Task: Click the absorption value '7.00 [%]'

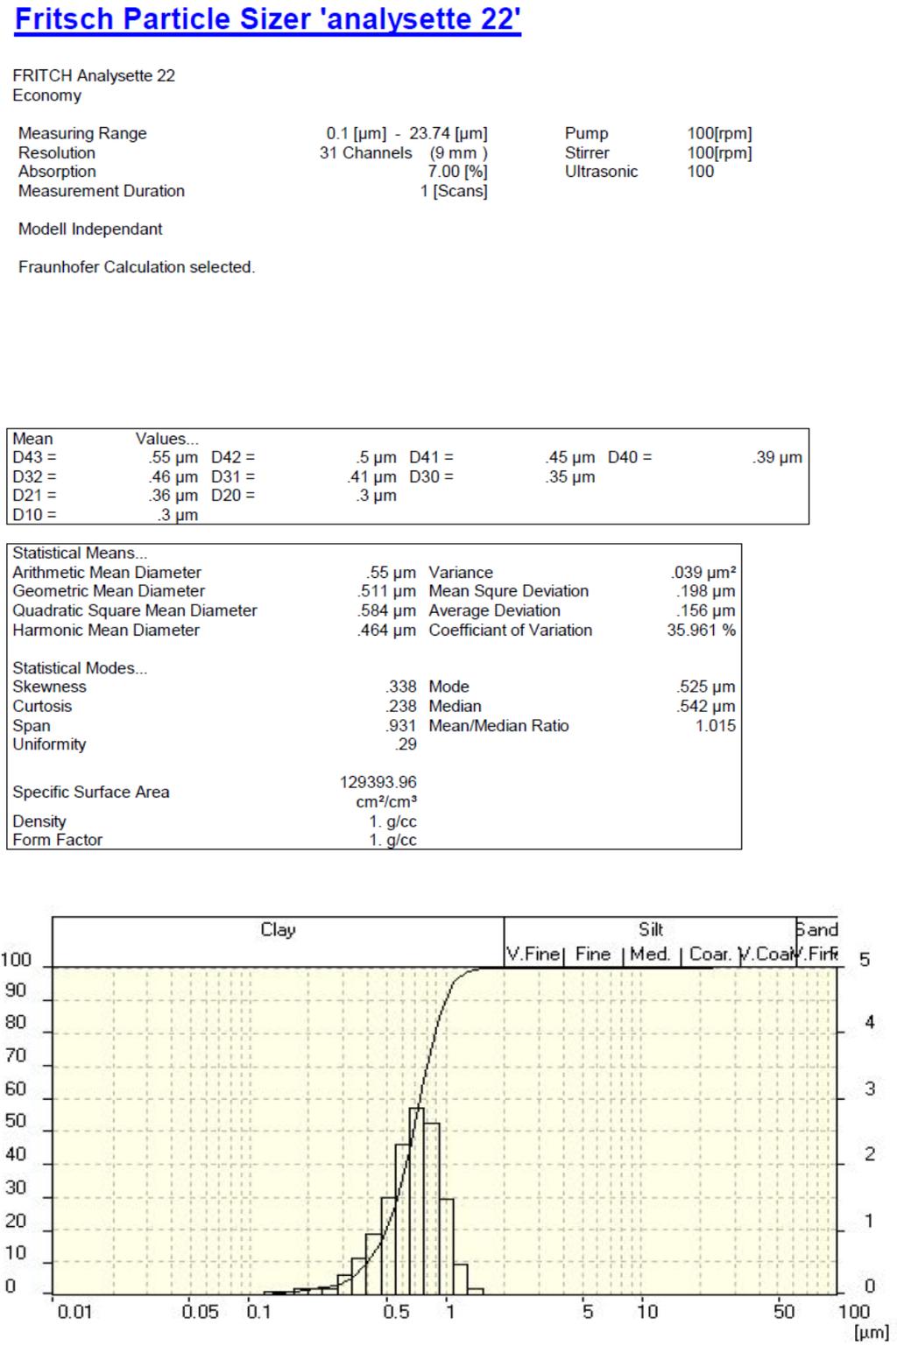Action: coord(457,172)
